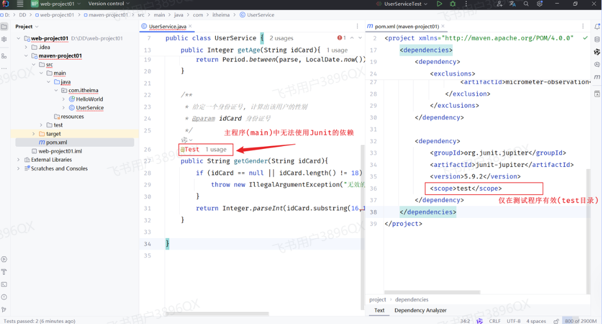The height and width of the screenshot is (324, 602).
Task: Show more tool windows (ellipsis) on the left strip
Action: [x=4, y=68]
